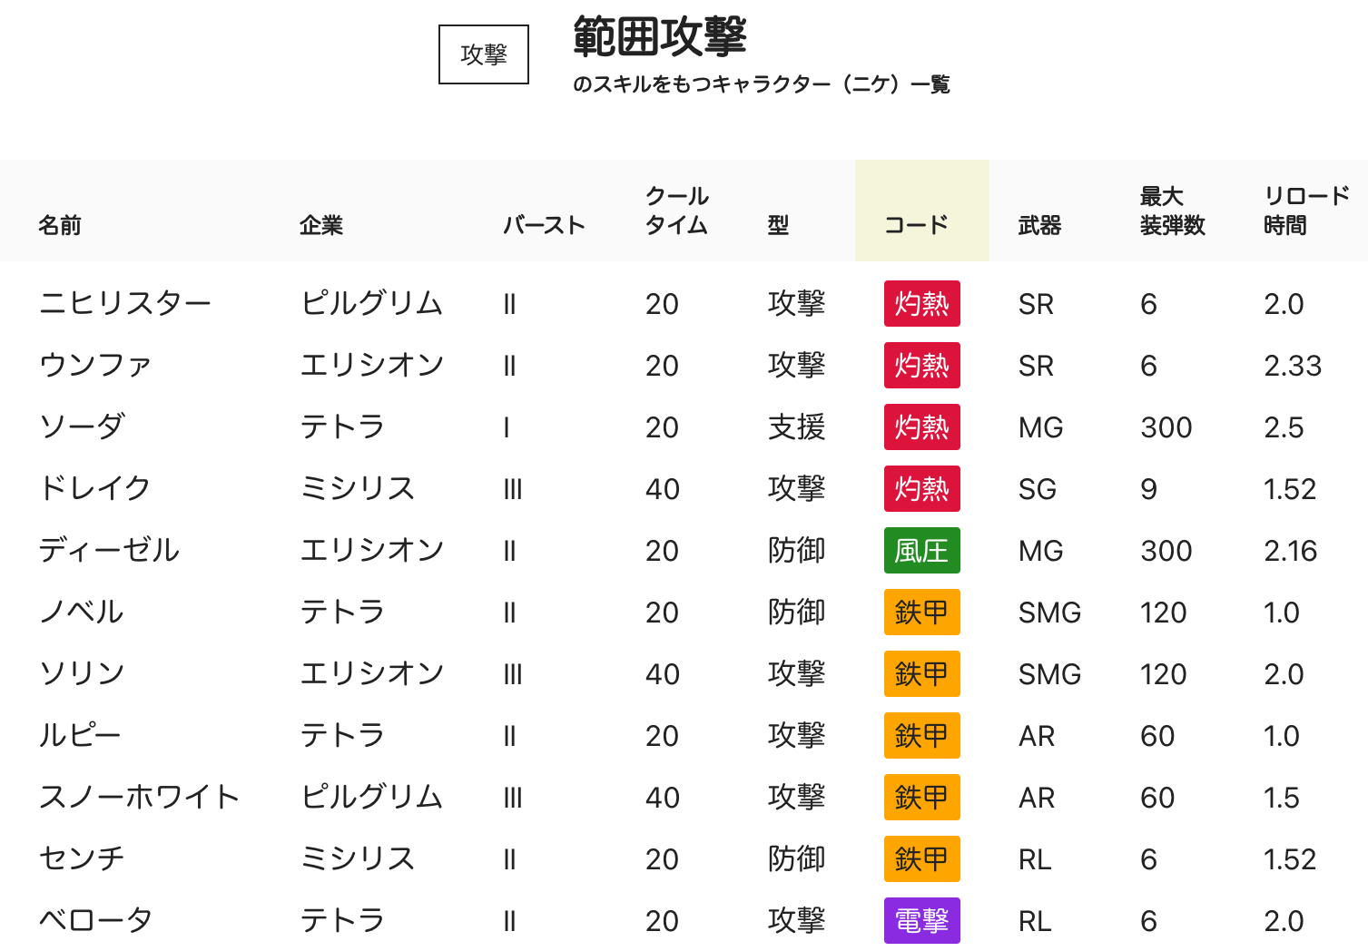Image resolution: width=1368 pixels, height=951 pixels.
Task: Click the 範囲攻撃 page heading
Action: (659, 37)
